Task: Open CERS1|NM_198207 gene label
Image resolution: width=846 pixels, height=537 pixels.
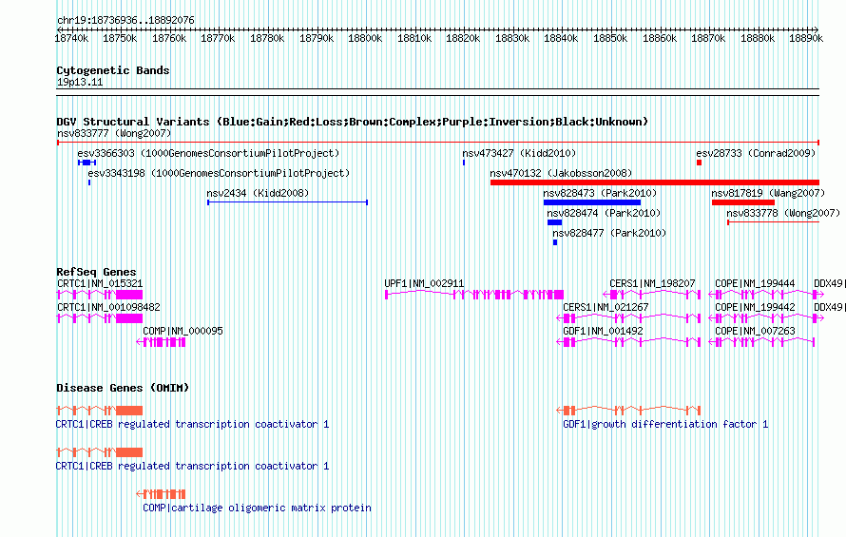Action: (652, 284)
